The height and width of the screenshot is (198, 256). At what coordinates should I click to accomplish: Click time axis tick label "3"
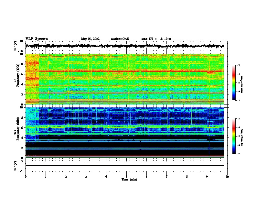pos(86,177)
